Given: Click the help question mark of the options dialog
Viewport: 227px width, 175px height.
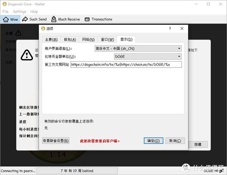Looking at the screenshot, I should click(170, 28).
